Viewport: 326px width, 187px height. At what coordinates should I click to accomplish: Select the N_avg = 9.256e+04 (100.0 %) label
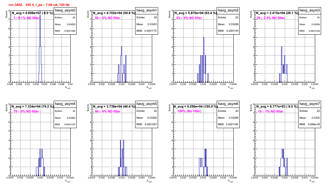click(195, 106)
